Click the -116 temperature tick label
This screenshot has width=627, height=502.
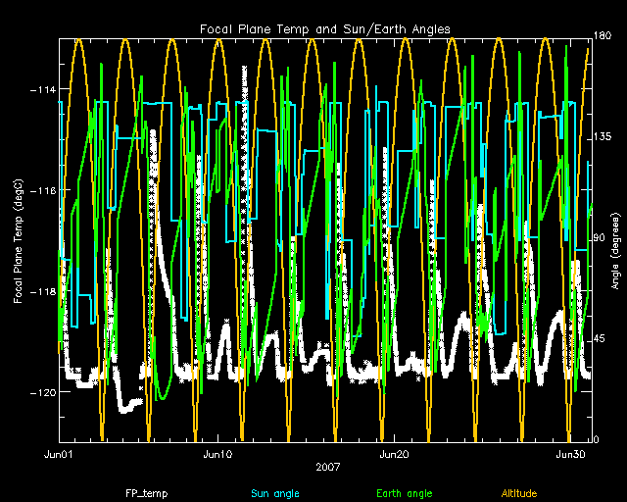pyautogui.click(x=41, y=190)
